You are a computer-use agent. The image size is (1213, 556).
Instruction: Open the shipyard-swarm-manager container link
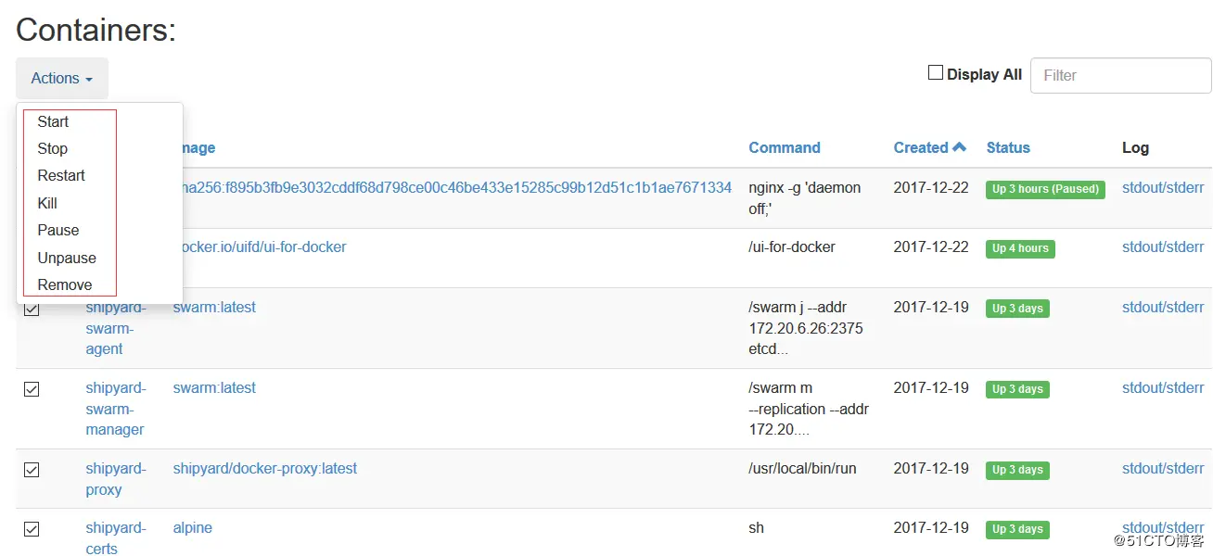(x=116, y=409)
